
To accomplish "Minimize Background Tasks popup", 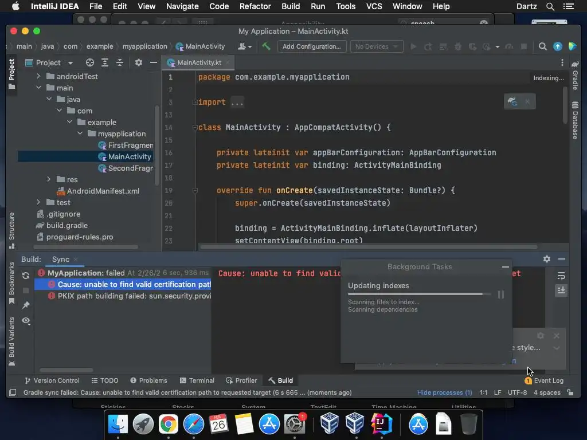I will (506, 267).
